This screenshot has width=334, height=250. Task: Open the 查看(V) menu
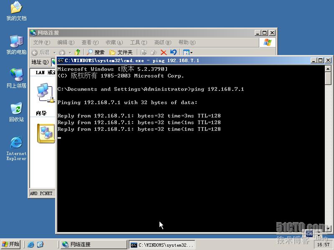tap(90, 42)
